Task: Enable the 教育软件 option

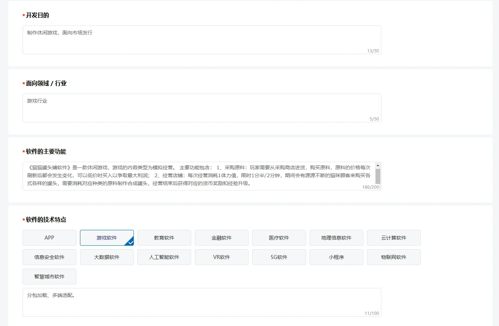Action: click(x=164, y=237)
